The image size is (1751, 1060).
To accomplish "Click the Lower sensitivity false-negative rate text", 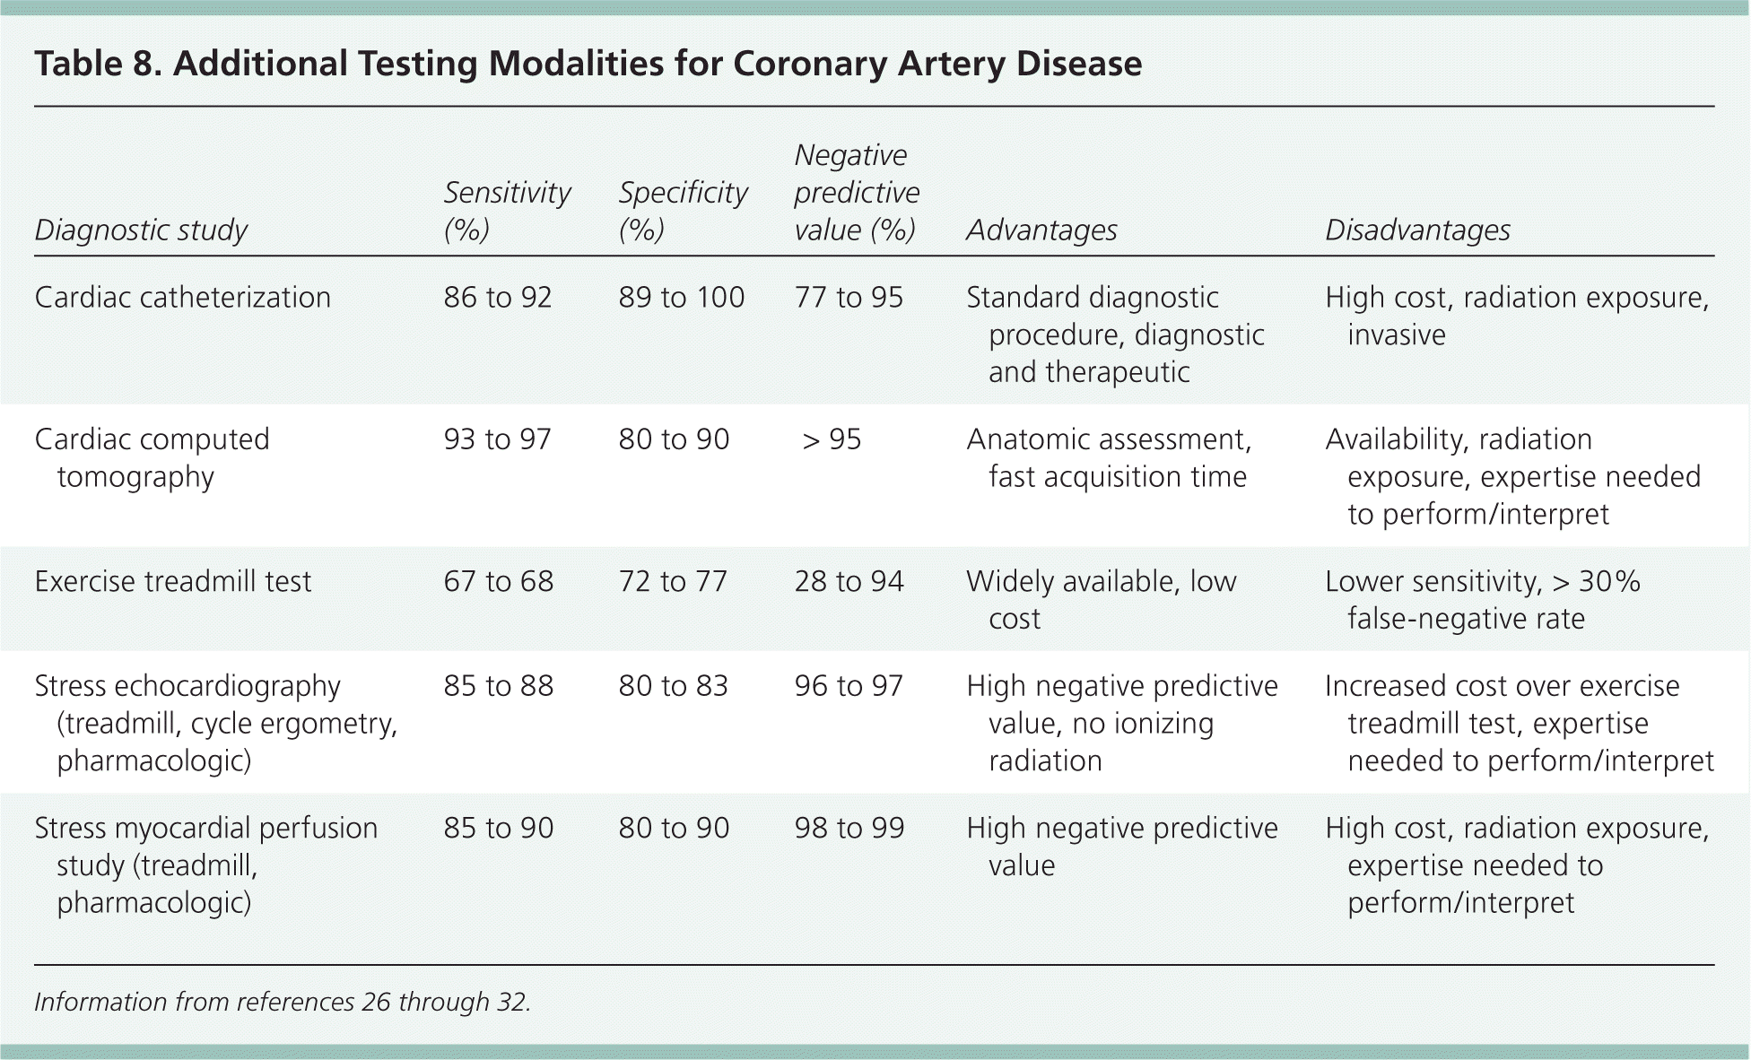I will click(1482, 600).
